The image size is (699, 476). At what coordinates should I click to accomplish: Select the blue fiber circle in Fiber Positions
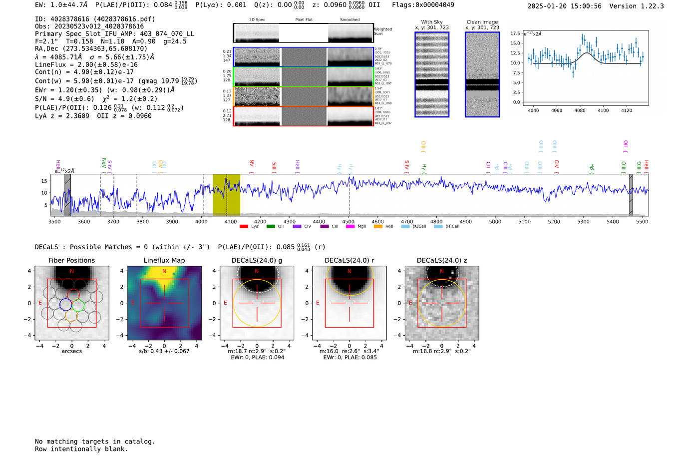pos(66,304)
